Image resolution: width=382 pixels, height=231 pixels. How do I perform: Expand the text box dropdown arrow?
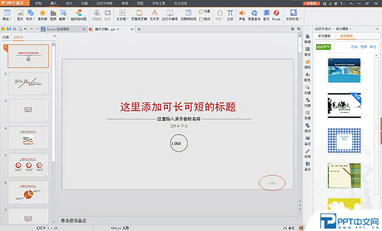pos(128,19)
